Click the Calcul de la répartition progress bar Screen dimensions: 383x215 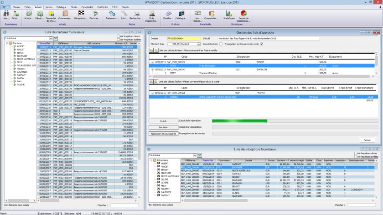pyautogui.click(x=295, y=121)
